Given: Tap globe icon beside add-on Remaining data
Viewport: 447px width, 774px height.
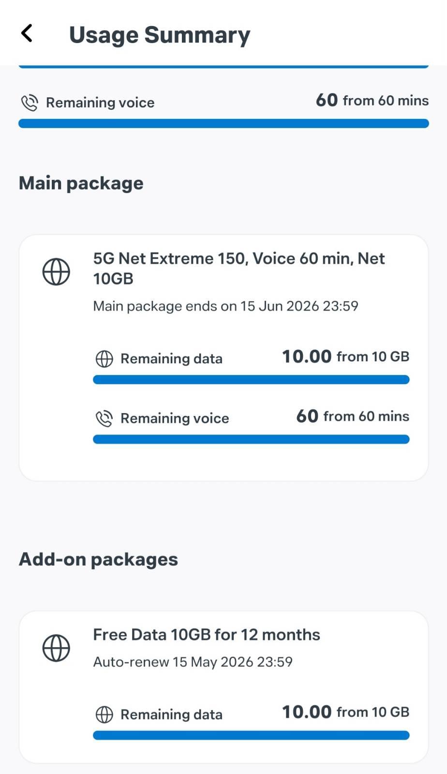Looking at the screenshot, I should [x=104, y=714].
